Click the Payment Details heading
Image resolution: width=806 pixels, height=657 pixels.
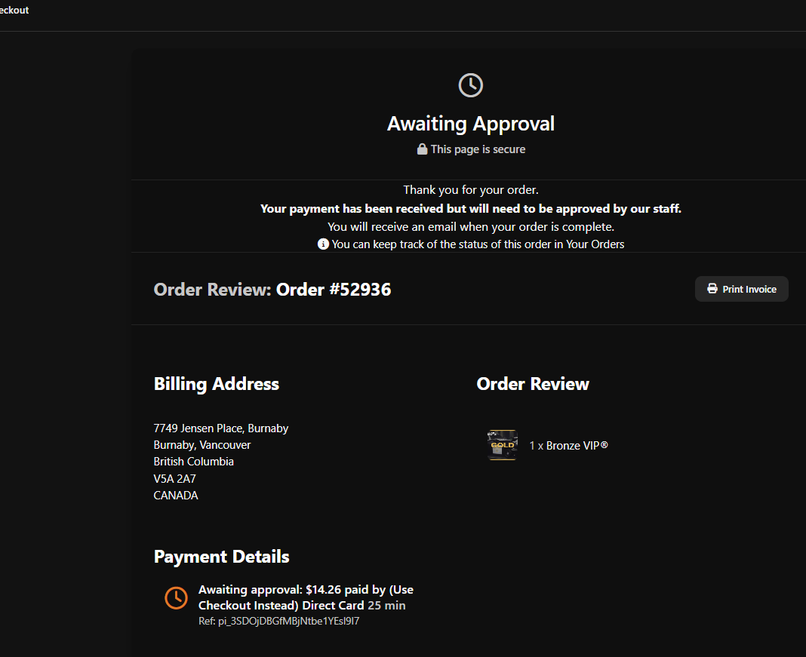pyautogui.click(x=222, y=557)
